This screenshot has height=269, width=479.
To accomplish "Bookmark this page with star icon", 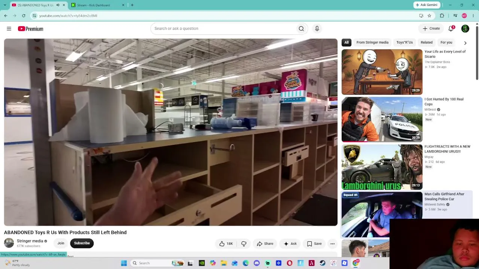I will pos(429,16).
